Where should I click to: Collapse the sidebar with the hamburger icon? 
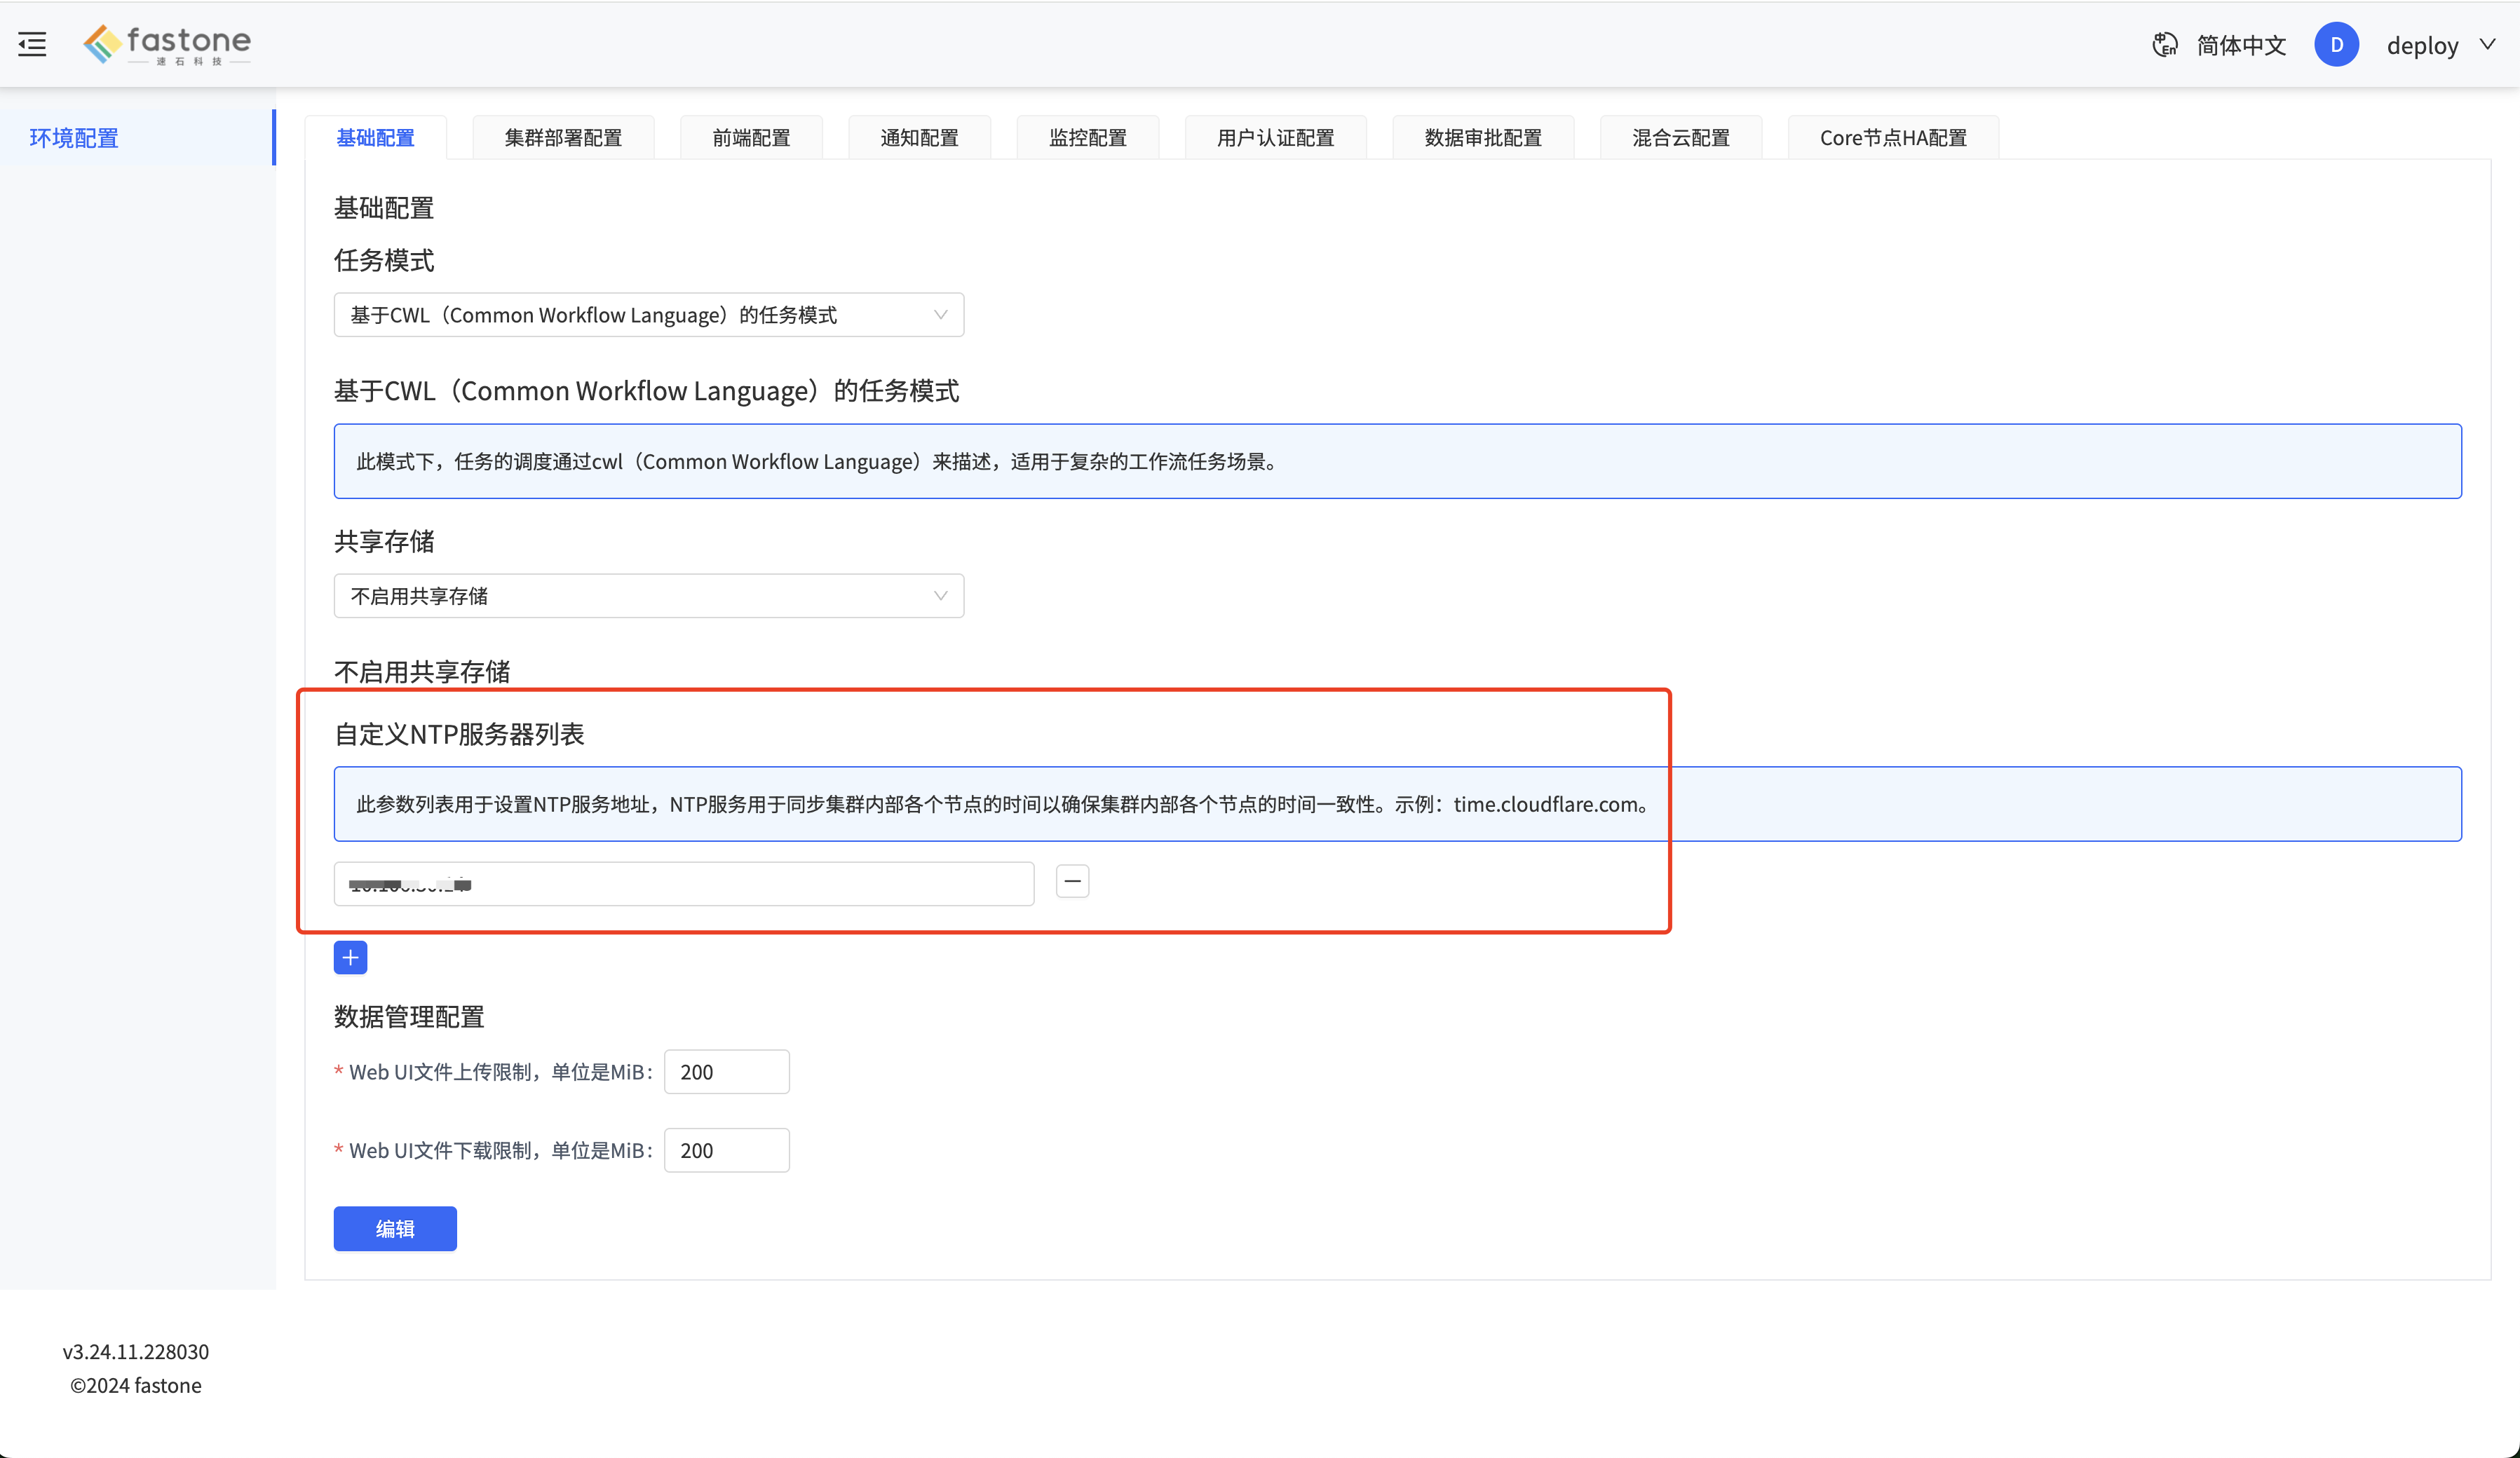point(32,44)
